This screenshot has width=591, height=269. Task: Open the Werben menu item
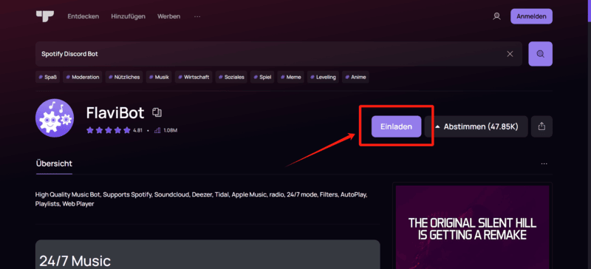[169, 16]
